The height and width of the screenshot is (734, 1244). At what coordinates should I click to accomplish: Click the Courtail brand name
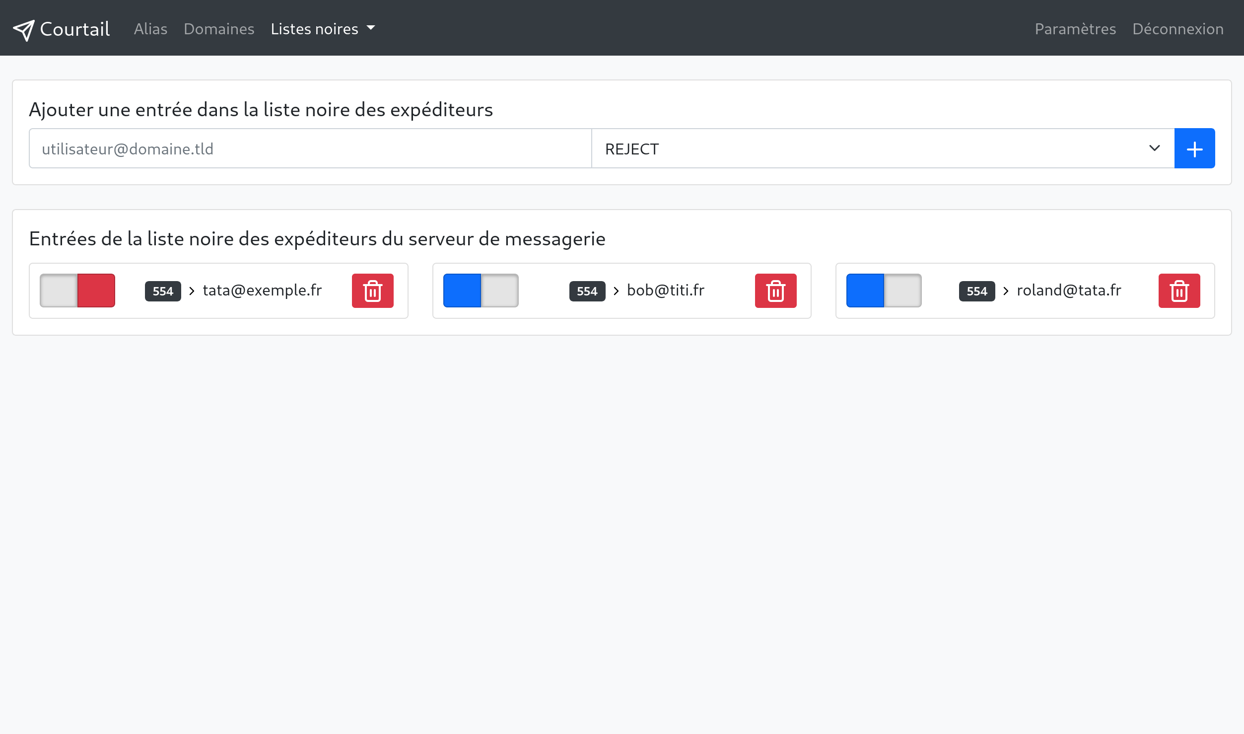(75, 29)
